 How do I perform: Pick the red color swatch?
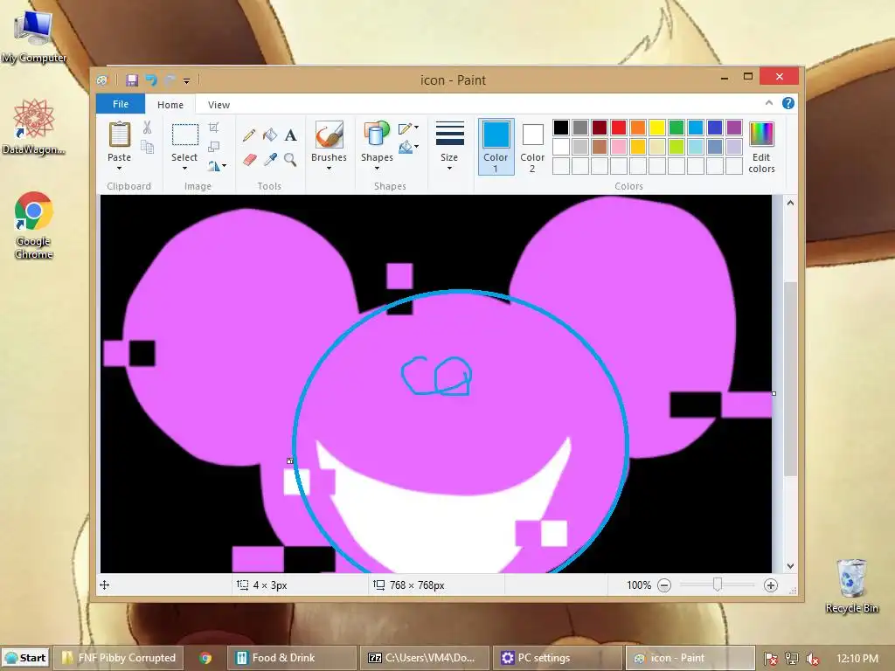[x=619, y=128]
